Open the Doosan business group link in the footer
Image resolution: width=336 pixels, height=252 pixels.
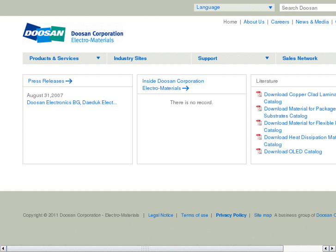326,215
